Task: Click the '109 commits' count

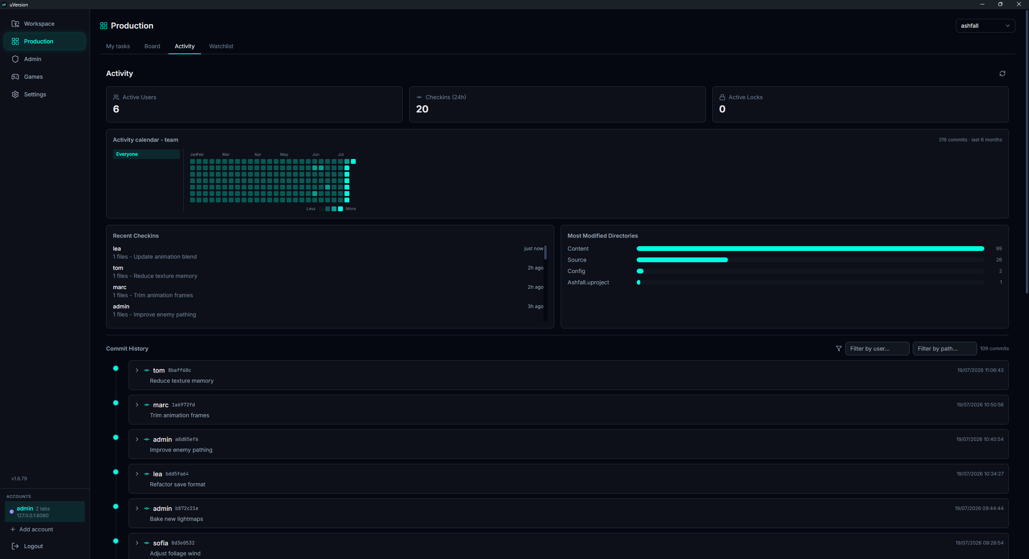Action: pos(994,349)
